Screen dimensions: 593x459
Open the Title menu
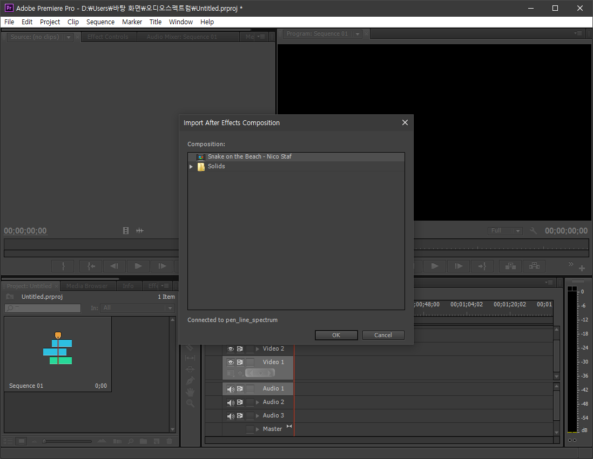156,22
